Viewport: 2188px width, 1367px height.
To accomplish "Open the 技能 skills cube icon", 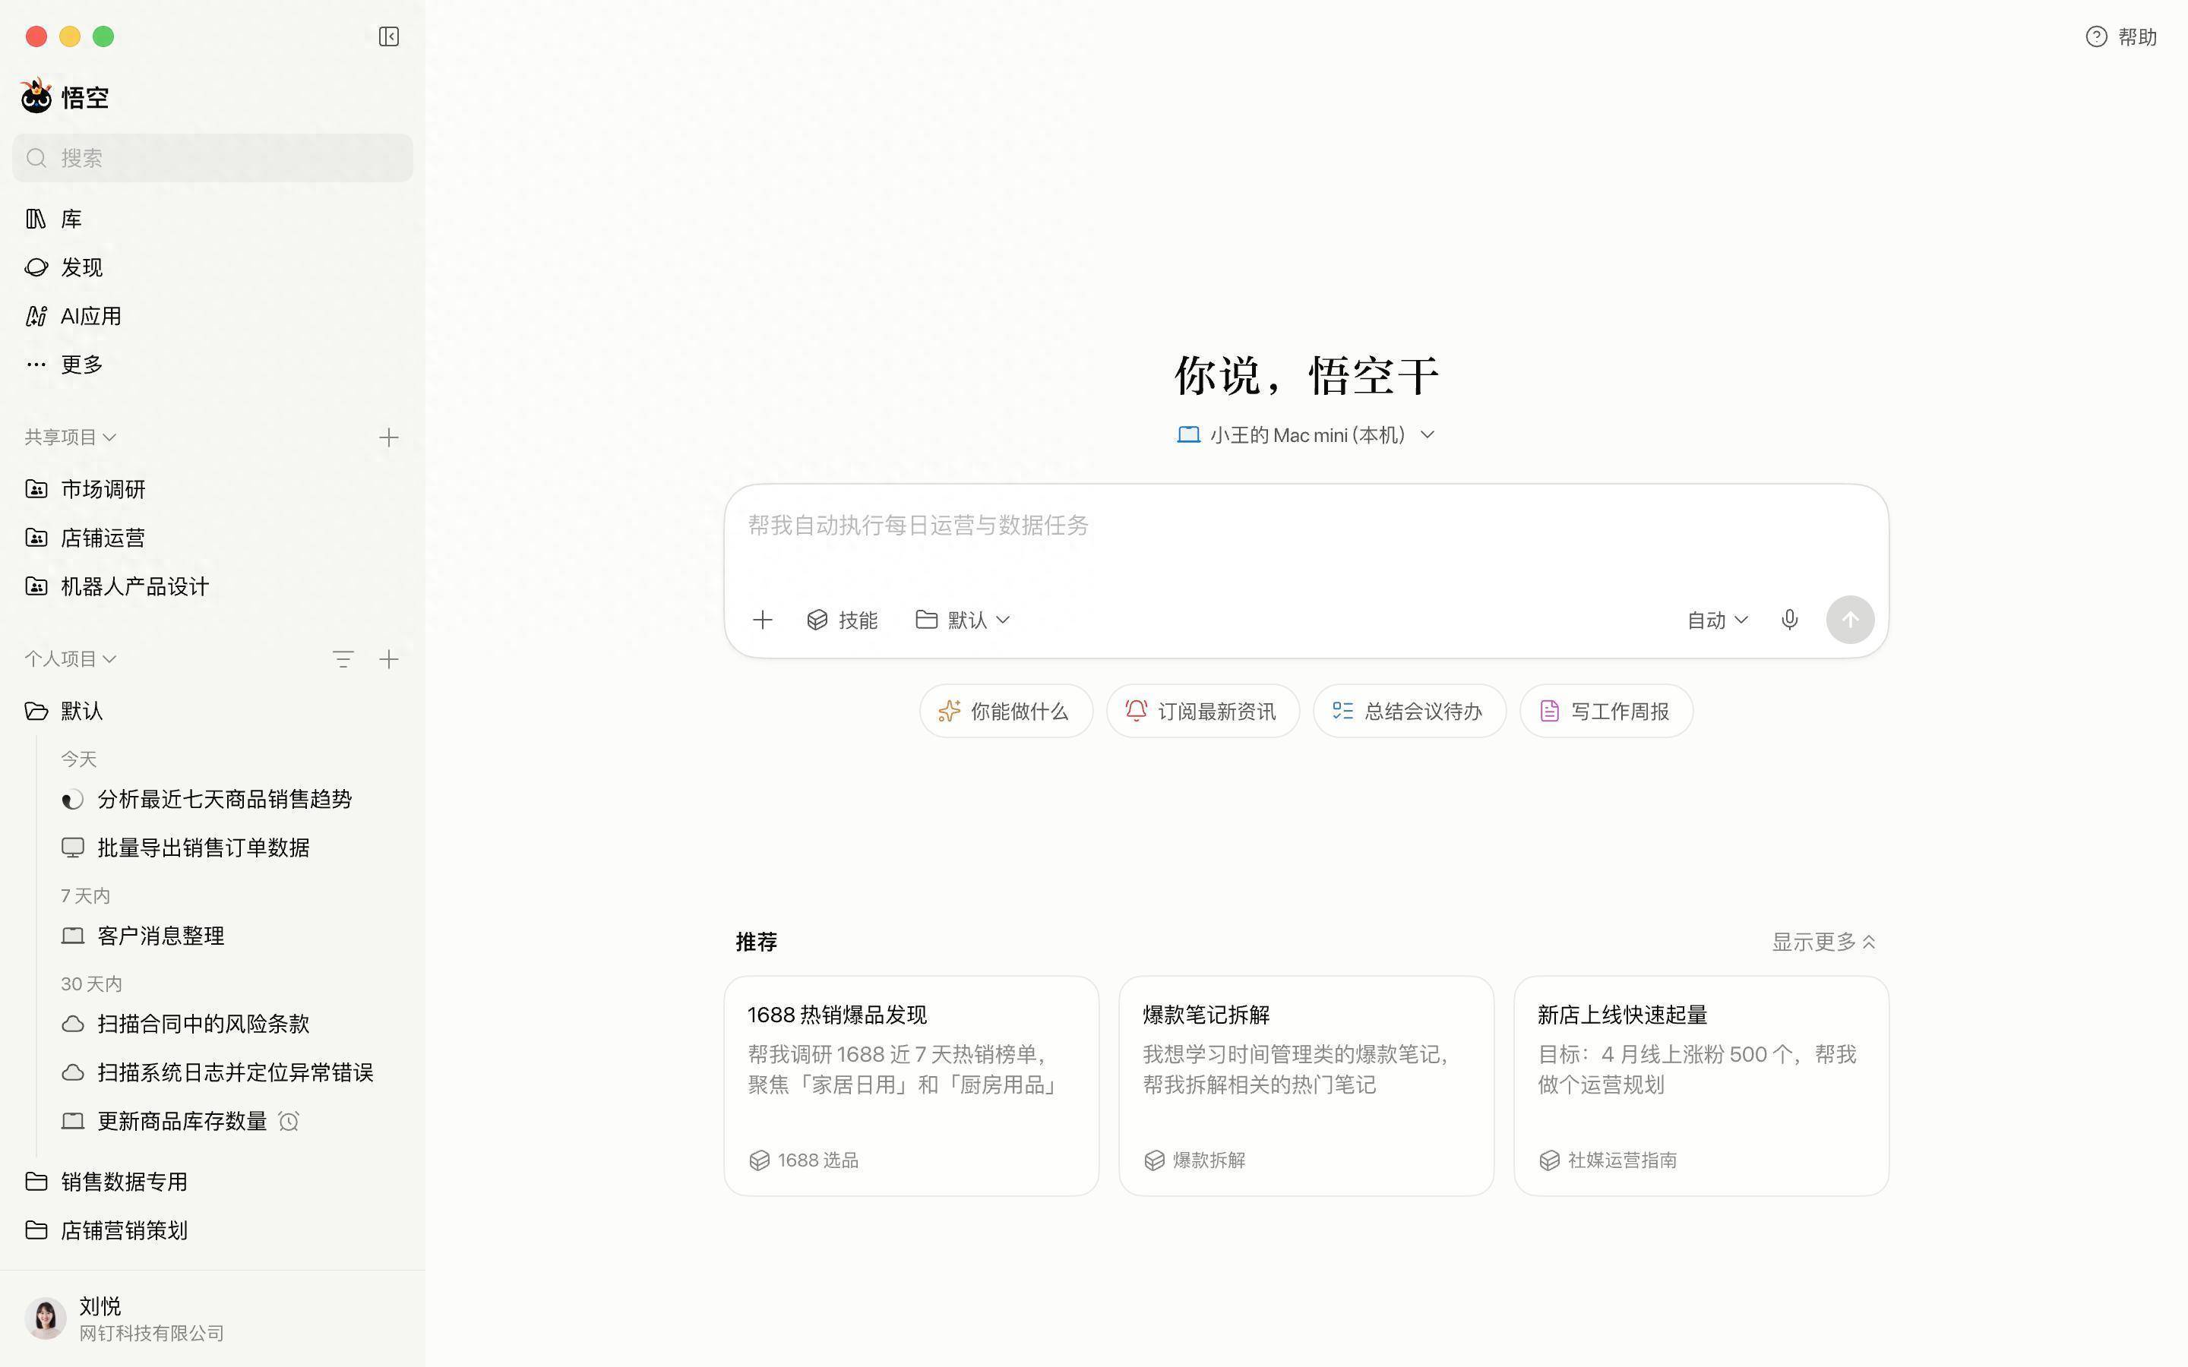I will point(817,620).
